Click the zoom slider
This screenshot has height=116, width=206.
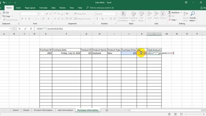[x=195, y=114]
